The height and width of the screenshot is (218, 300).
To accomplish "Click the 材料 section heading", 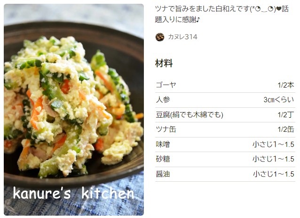I will [x=164, y=63].
